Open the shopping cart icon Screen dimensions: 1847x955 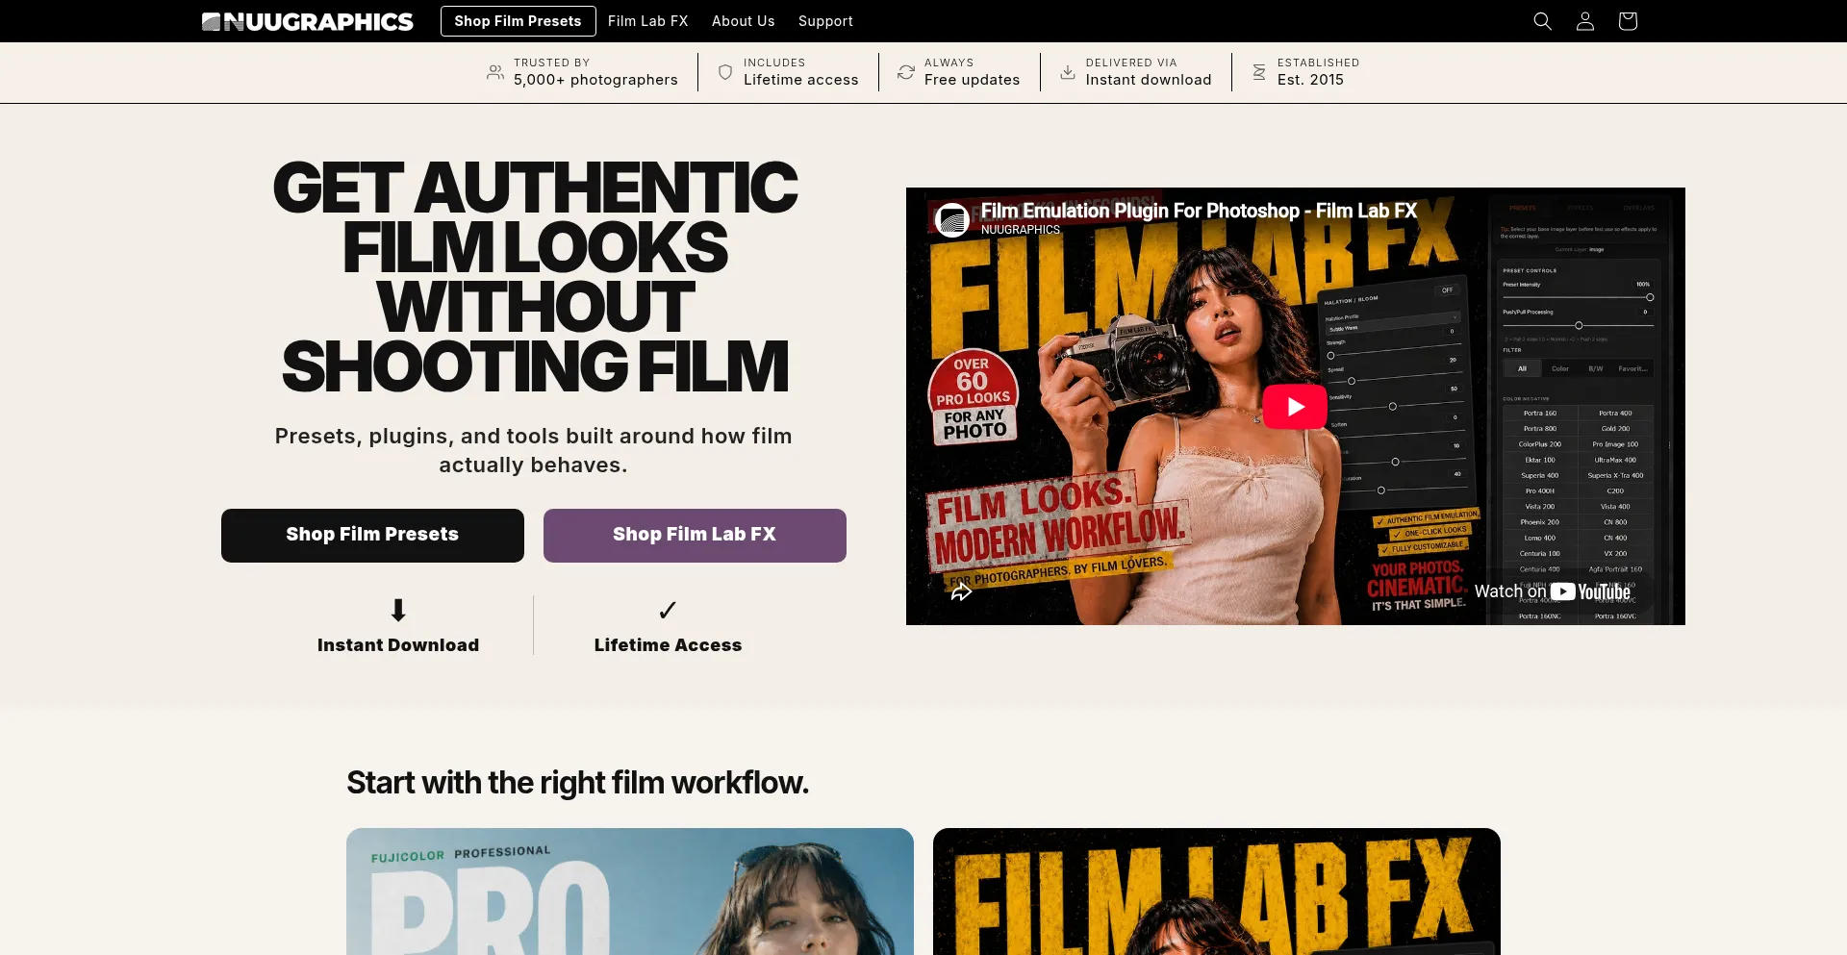pyautogui.click(x=1627, y=21)
